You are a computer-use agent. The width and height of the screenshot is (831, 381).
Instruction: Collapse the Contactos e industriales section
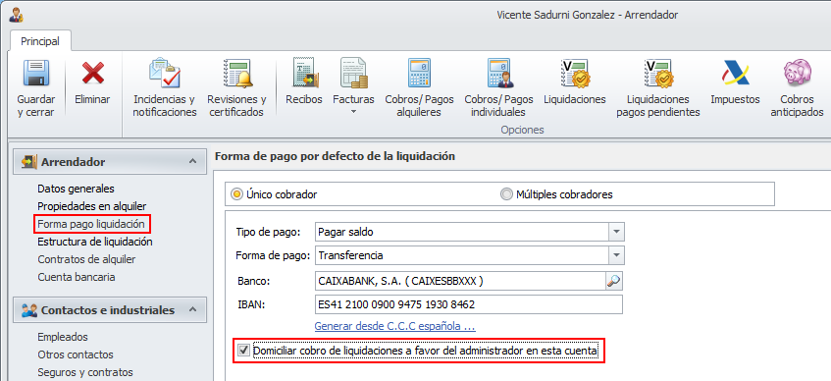[193, 309]
